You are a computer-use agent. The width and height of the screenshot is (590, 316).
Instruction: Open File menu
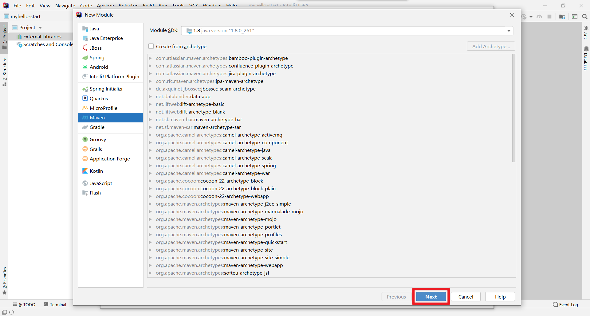(17, 6)
